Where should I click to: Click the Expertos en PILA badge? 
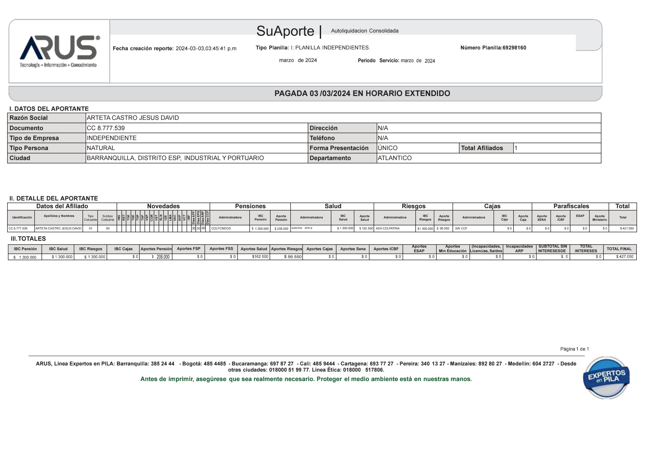click(606, 377)
